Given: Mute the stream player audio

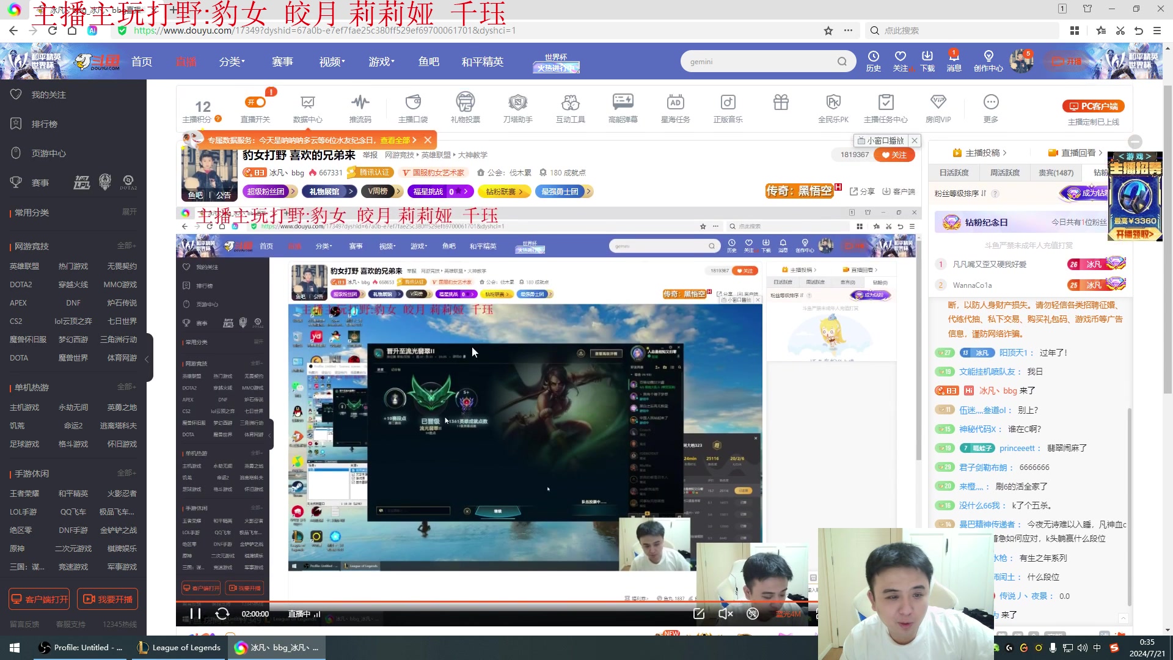Looking at the screenshot, I should (x=726, y=614).
